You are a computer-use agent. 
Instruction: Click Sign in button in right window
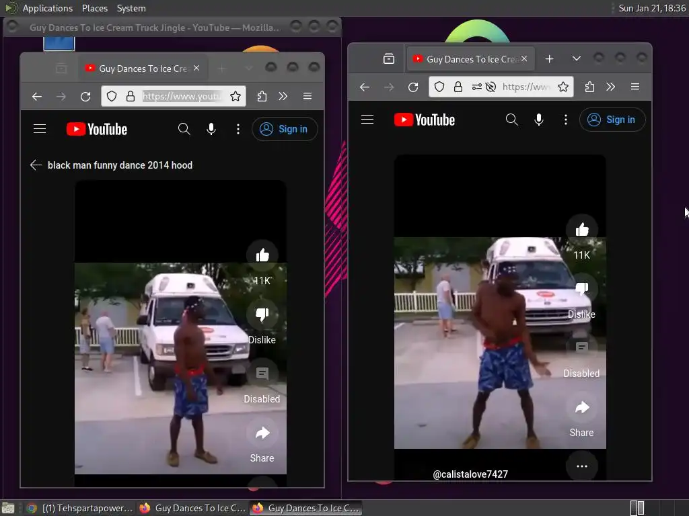[612, 120]
